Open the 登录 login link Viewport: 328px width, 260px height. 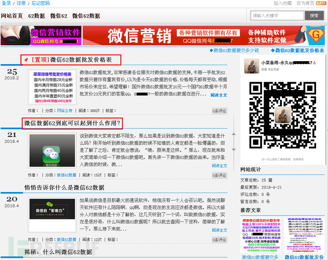(6, 3)
